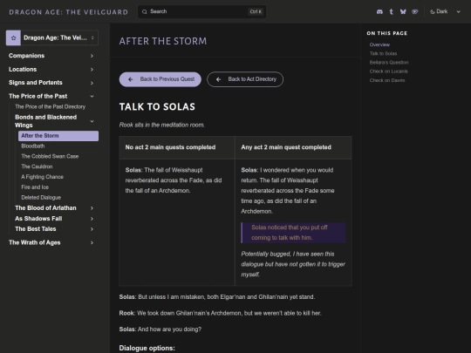Click arrow icon on Back to Previous Quest
Screen dimensions: 471x353
pos(130,79)
